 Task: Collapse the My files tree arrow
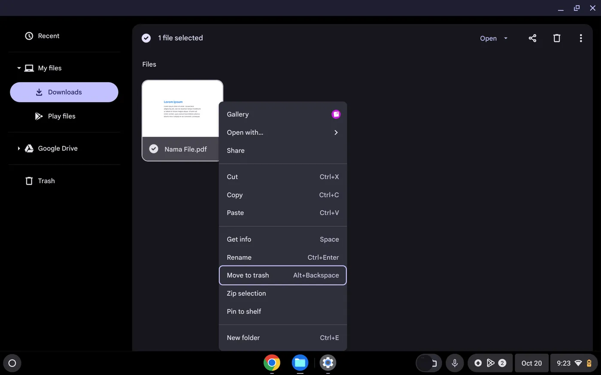pyautogui.click(x=19, y=68)
